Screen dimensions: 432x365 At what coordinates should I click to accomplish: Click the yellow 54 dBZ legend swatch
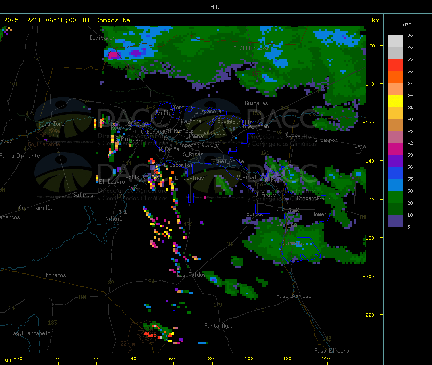(x=396, y=101)
